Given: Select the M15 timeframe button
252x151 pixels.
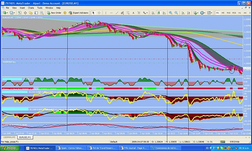Looking at the screenshot, I should point(228,13).
